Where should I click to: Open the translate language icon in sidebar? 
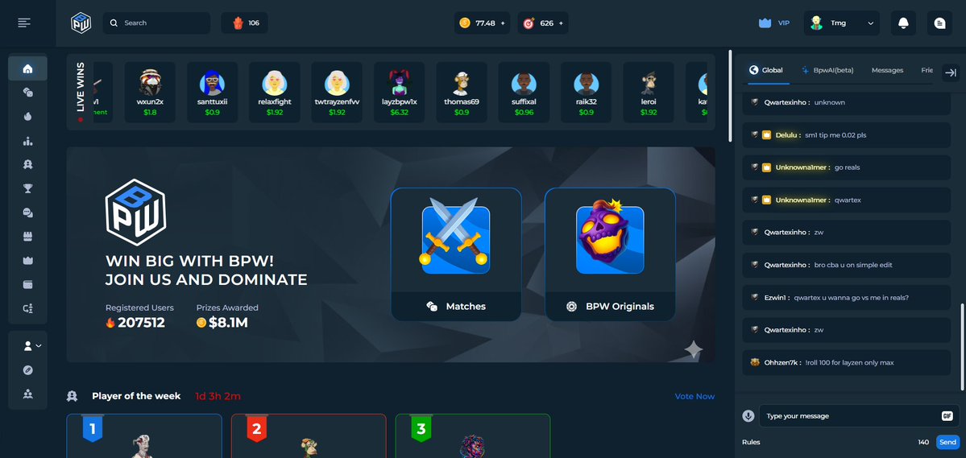pyautogui.click(x=27, y=308)
